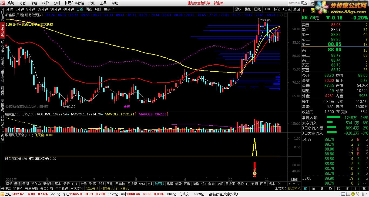
Task: Switch chart to 30分钟 period
Action: (x=56, y=9)
